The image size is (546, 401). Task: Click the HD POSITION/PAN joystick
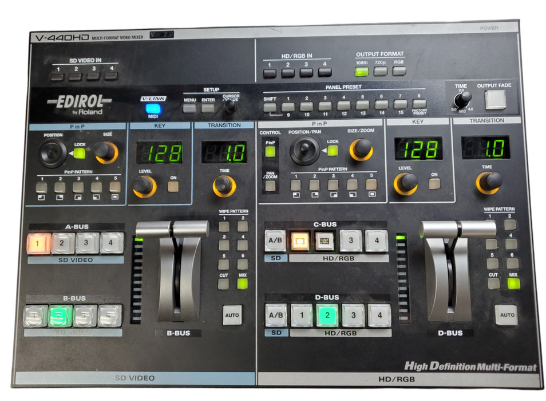click(304, 150)
